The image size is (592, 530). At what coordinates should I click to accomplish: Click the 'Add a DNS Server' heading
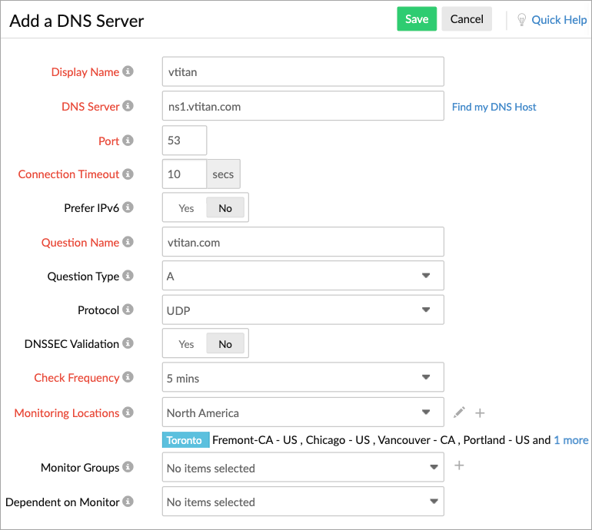pos(77,22)
